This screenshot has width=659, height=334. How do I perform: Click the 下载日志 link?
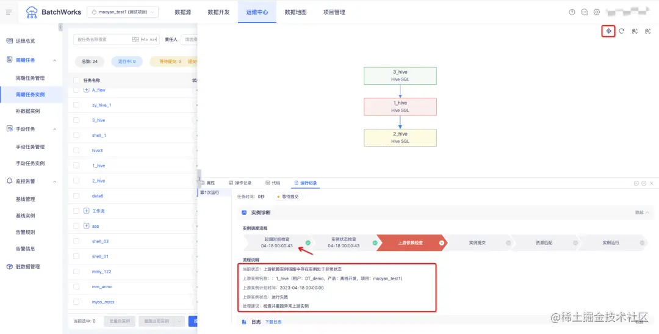[273, 322]
